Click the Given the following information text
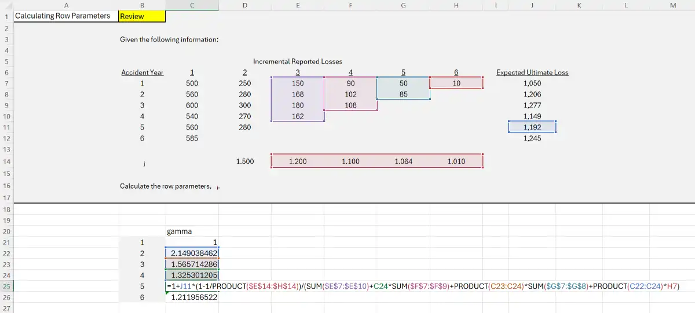695x313 pixels. (x=169, y=39)
